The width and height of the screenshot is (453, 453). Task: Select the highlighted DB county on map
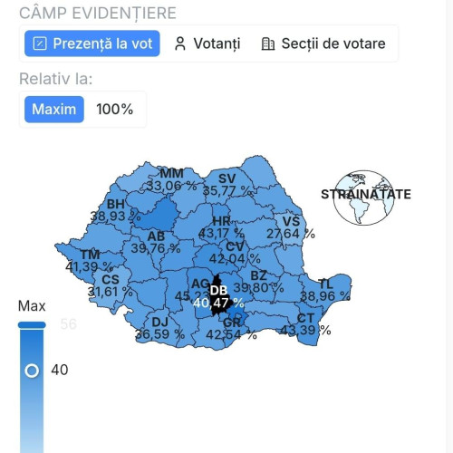tap(220, 297)
